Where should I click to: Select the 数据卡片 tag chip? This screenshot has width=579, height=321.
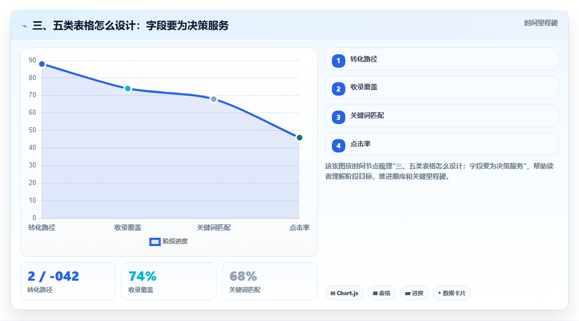tap(452, 293)
